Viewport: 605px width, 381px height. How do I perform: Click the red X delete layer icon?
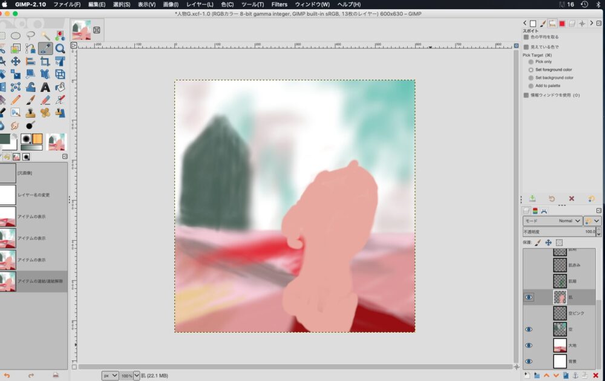[596, 376]
